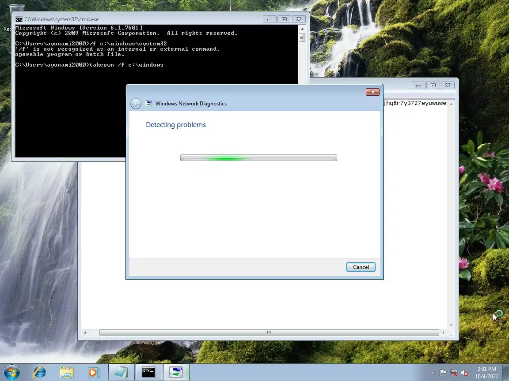Click Notepad horizontal scroll left arrow

point(85,332)
